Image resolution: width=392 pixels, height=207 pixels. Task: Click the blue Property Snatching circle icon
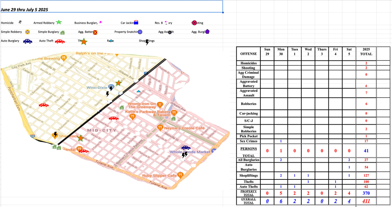[x=140, y=32]
